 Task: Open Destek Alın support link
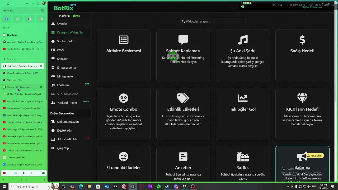pyautogui.click(x=64, y=131)
